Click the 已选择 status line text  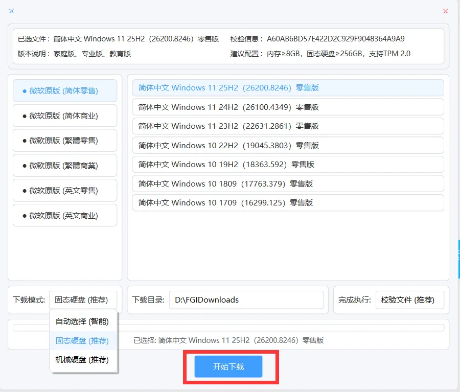click(228, 340)
